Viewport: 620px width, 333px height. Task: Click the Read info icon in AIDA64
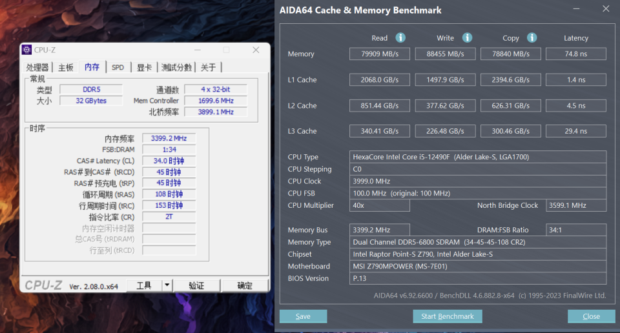click(x=400, y=37)
